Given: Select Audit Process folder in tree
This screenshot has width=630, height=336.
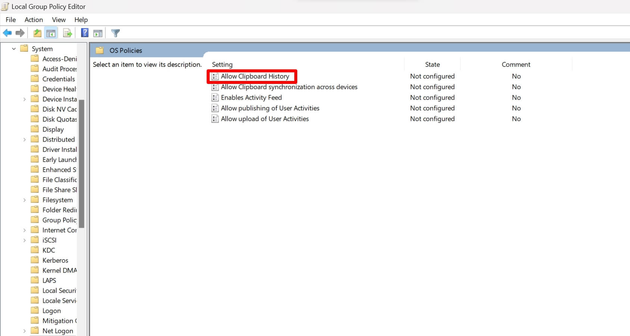Looking at the screenshot, I should [x=60, y=69].
